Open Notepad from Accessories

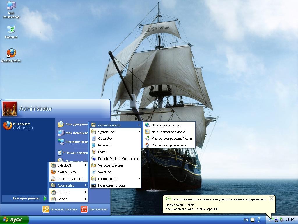(x=116, y=145)
